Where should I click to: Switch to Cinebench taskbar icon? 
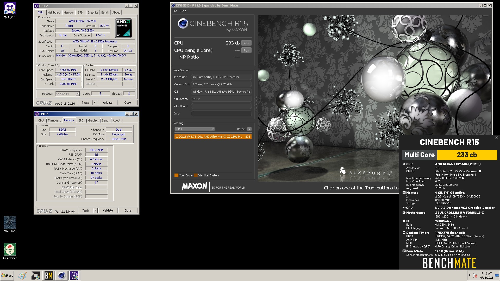61,276
